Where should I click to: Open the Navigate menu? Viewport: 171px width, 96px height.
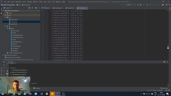tap(18, 2)
